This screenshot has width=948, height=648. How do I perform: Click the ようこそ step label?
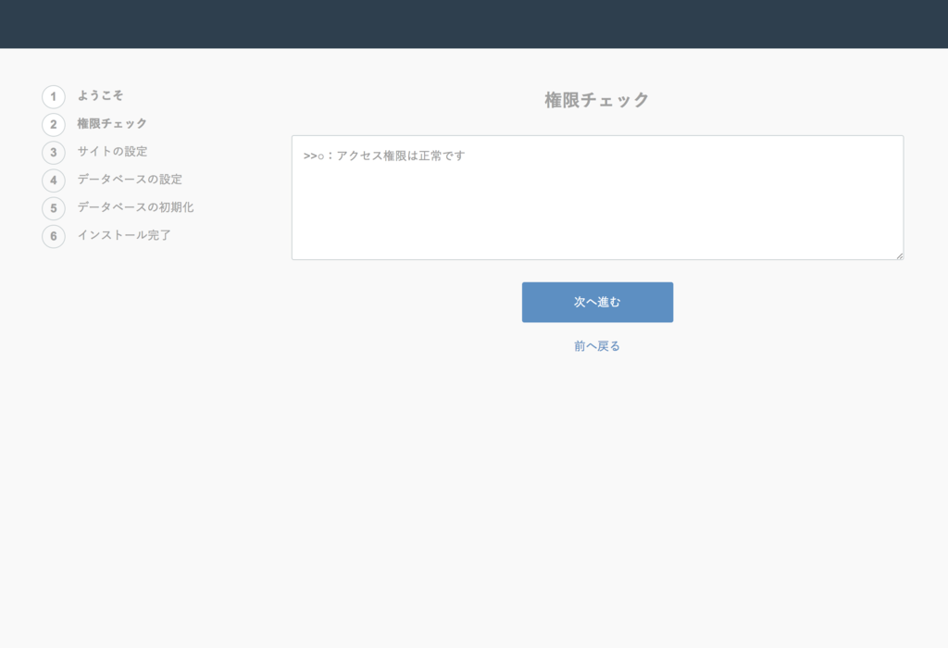click(100, 95)
